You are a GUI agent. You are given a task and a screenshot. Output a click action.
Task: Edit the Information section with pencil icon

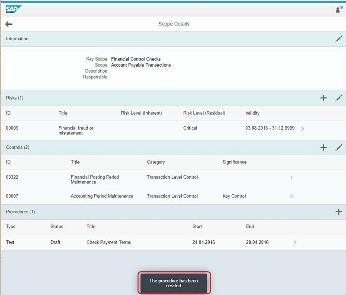pos(339,39)
